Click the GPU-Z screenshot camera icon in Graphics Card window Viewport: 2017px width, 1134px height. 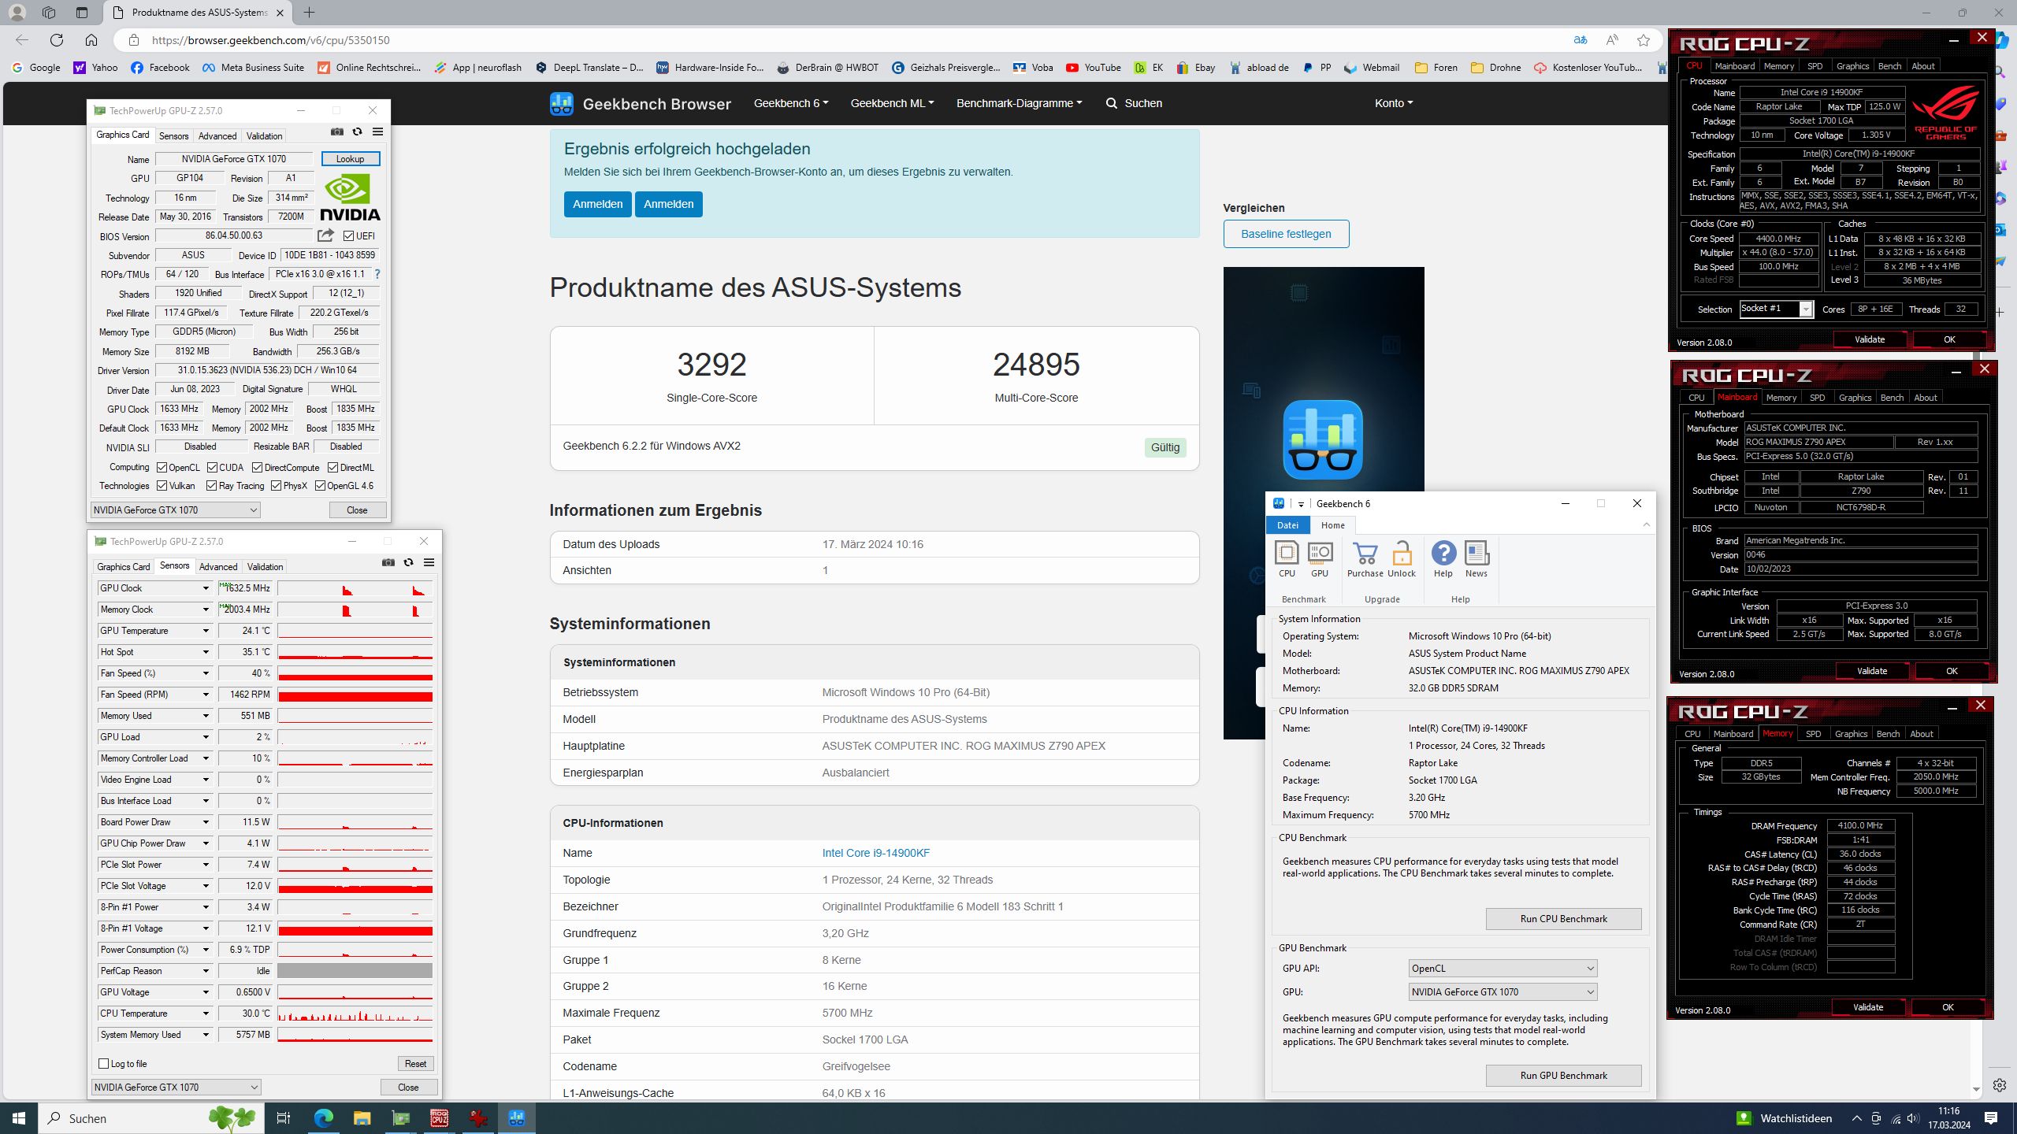click(337, 132)
